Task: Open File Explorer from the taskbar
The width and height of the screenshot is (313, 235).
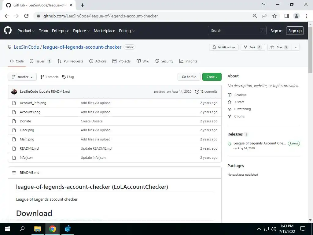Action: 37,229
